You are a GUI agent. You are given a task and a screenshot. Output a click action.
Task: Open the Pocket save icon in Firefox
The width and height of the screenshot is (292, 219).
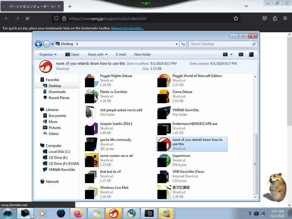pos(264,18)
